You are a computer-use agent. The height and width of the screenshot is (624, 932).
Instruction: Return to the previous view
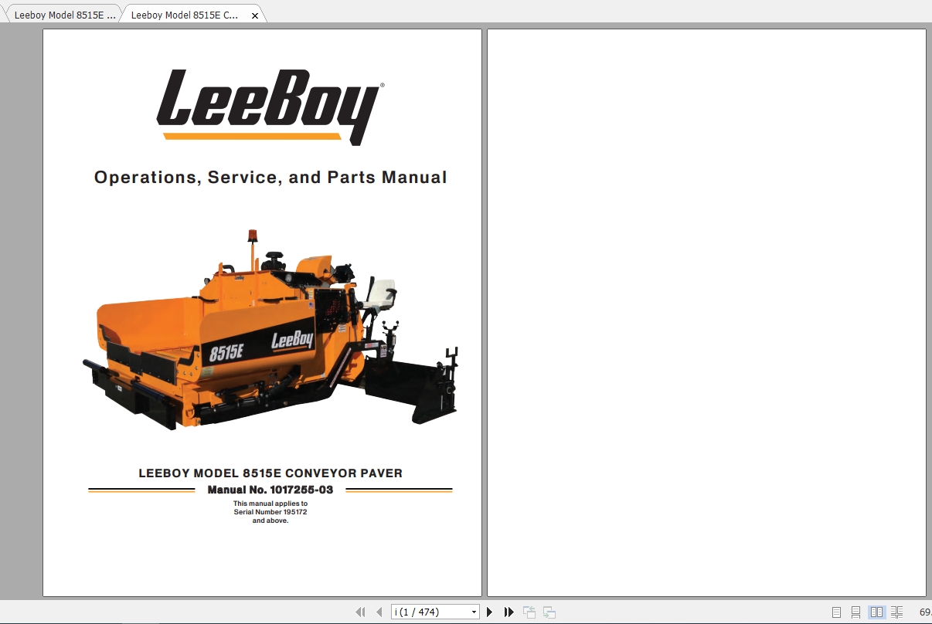pyautogui.click(x=529, y=611)
